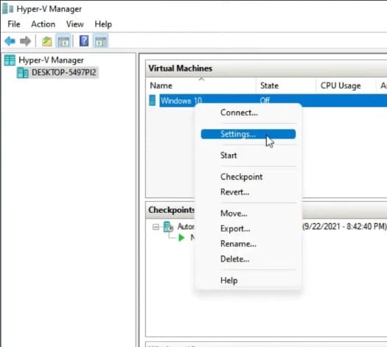Click the Hyper-V Manager title bar icon
387x347 pixels.
(x=7, y=9)
